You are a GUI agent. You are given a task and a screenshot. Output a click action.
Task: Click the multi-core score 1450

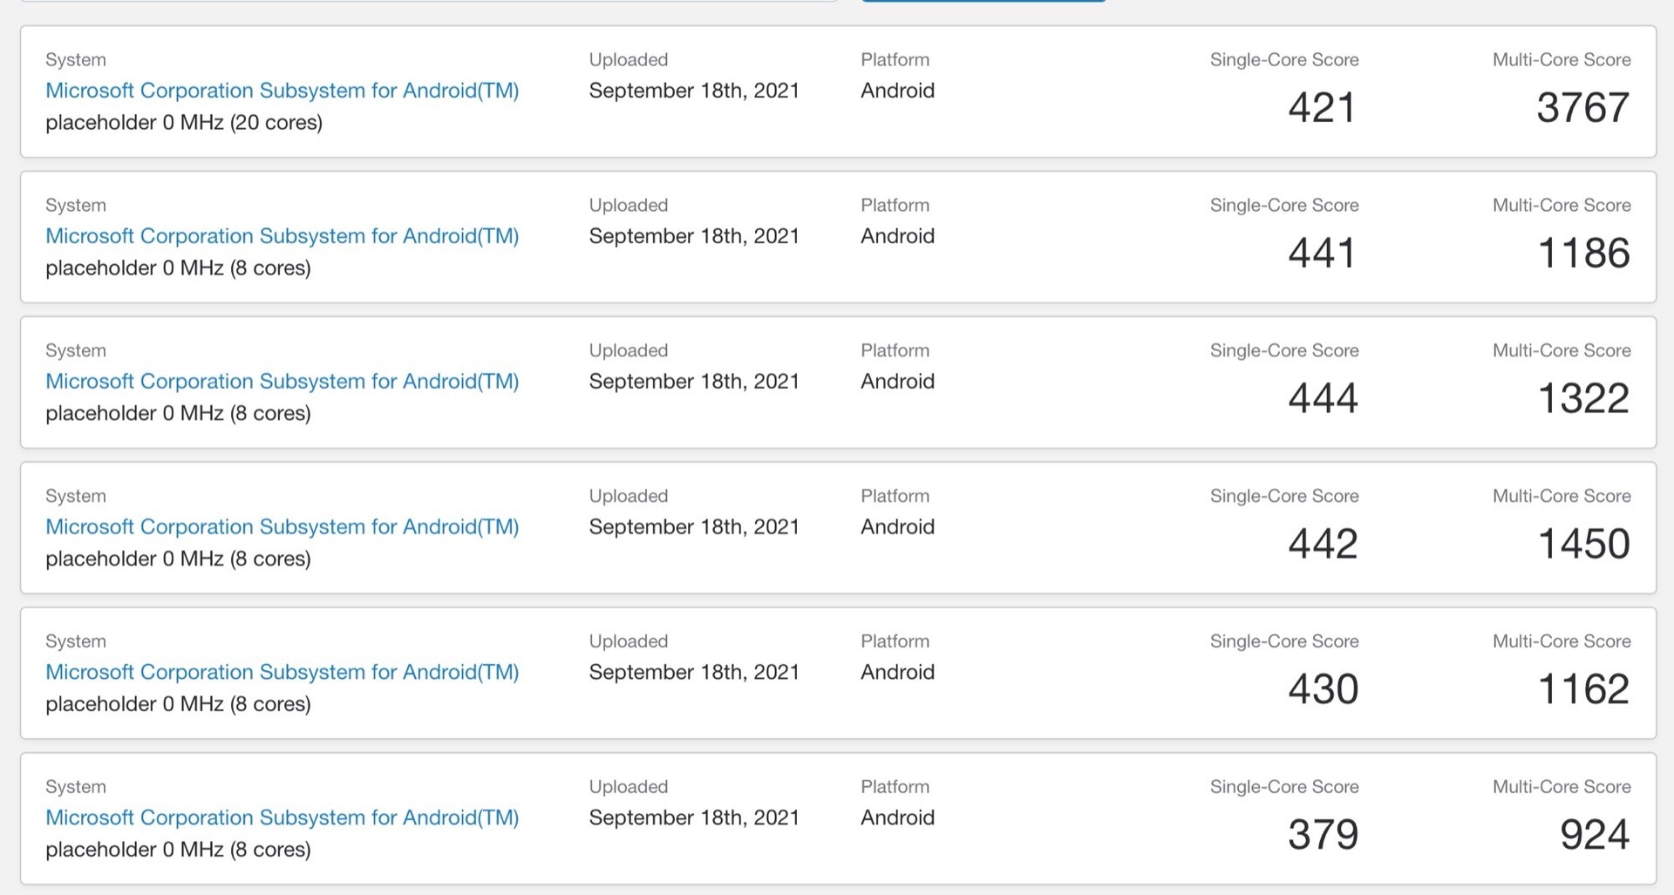tap(1583, 545)
